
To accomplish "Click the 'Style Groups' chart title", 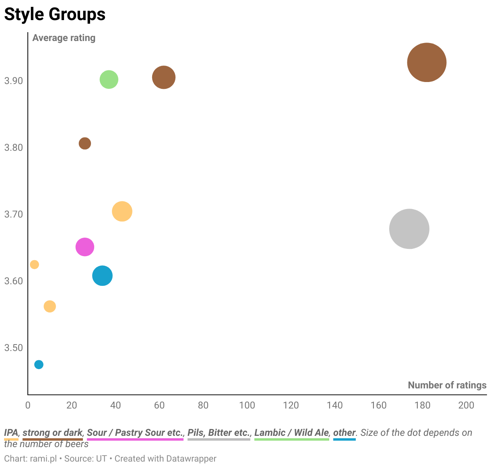I will 55,14.
